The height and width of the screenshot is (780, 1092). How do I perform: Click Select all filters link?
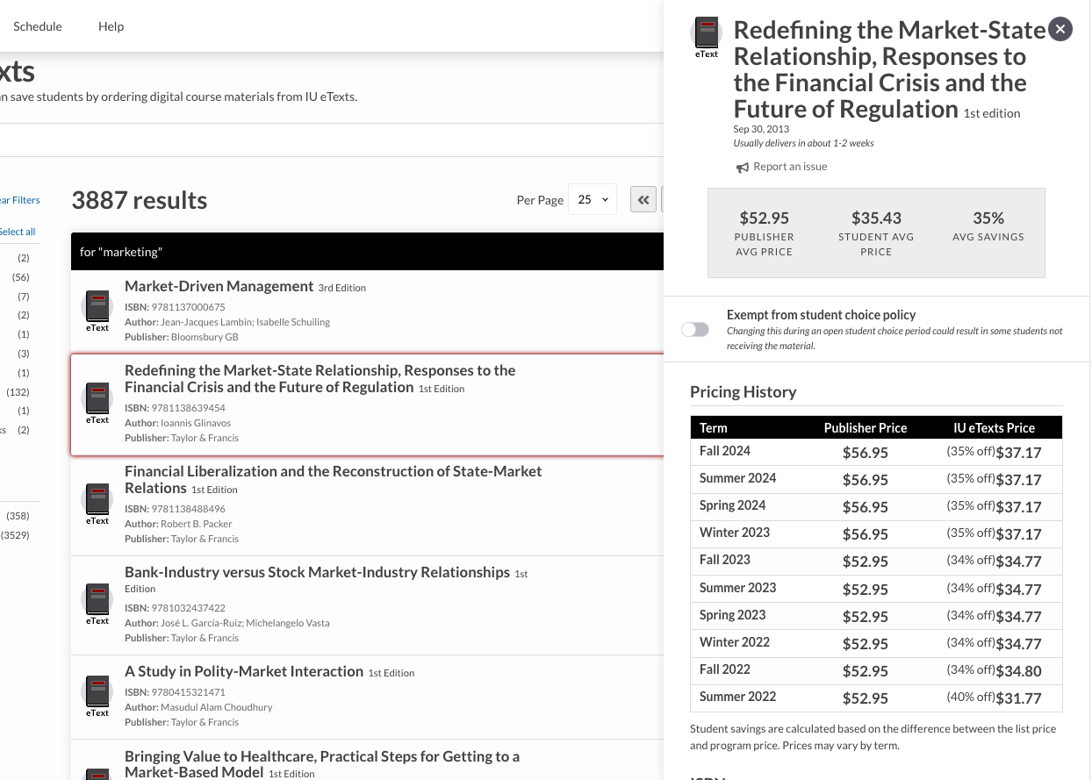click(18, 232)
